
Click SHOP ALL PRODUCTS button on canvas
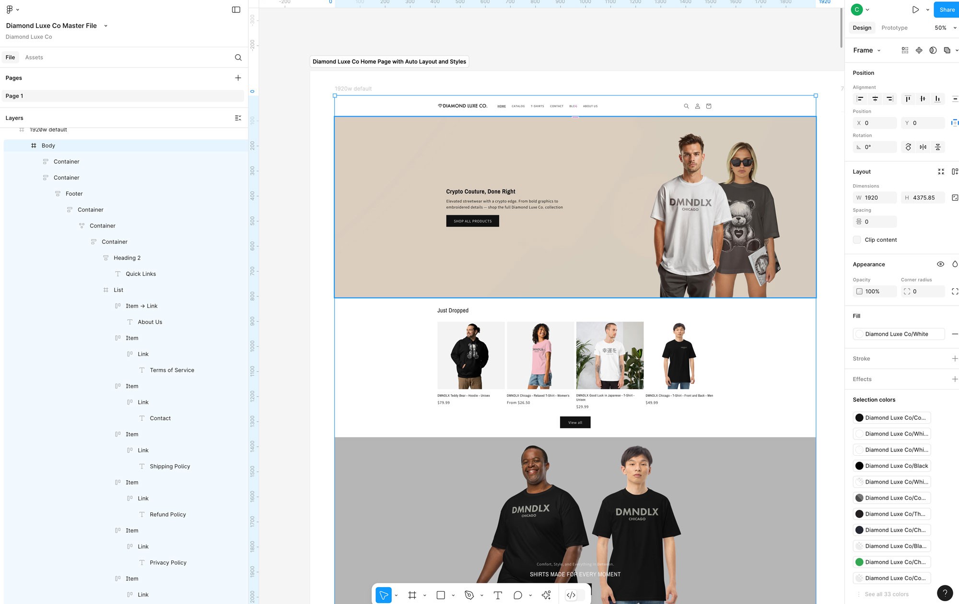click(x=472, y=221)
